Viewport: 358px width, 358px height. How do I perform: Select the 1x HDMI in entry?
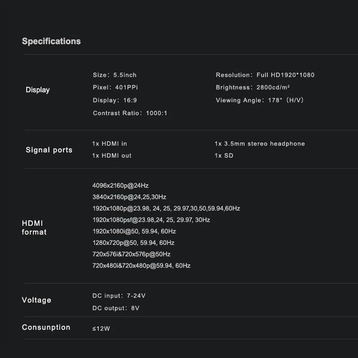[110, 144]
